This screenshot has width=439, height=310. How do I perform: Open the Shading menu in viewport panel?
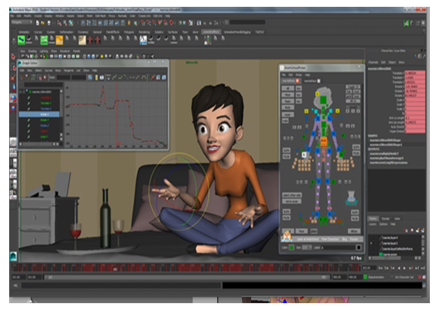click(x=32, y=51)
